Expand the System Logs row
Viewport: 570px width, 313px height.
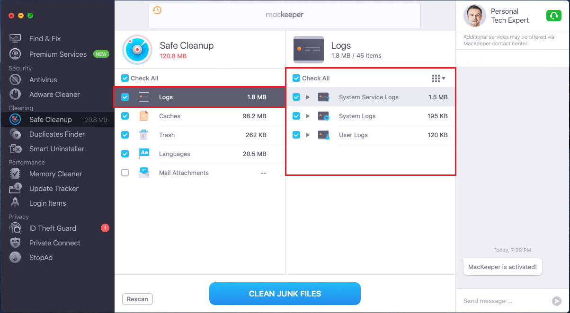click(308, 116)
